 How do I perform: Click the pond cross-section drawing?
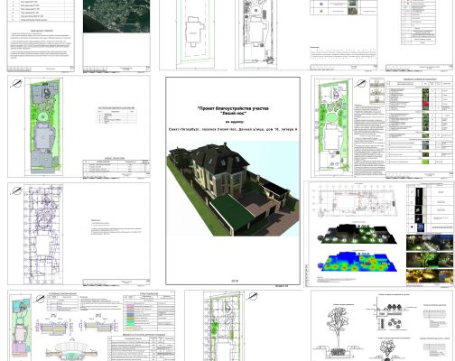click(71, 351)
